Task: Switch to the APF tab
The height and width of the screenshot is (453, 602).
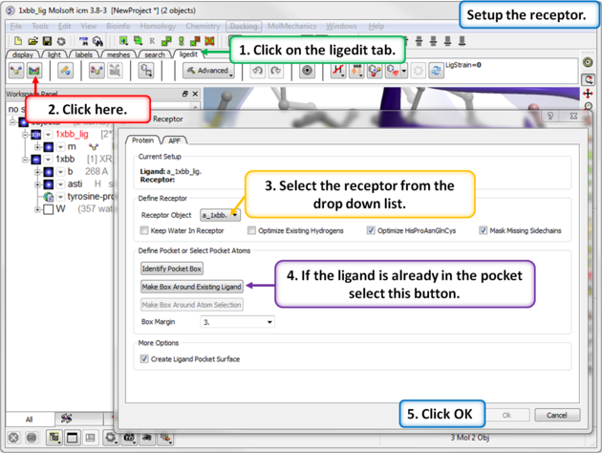Action: pos(175,140)
